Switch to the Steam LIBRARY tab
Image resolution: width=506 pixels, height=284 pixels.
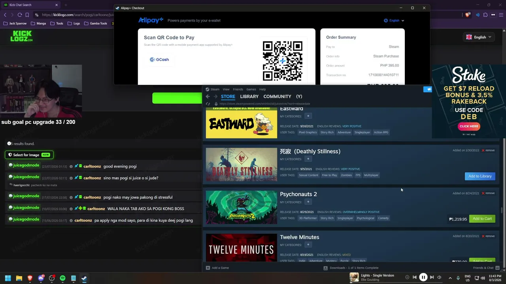click(249, 97)
